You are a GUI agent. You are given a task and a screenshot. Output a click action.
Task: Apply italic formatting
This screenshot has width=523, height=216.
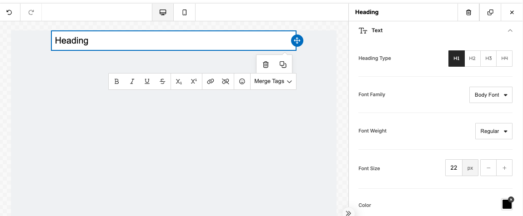[x=132, y=81]
